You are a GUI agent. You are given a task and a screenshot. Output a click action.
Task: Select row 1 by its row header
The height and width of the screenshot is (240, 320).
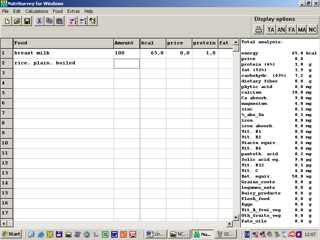coord(7,53)
